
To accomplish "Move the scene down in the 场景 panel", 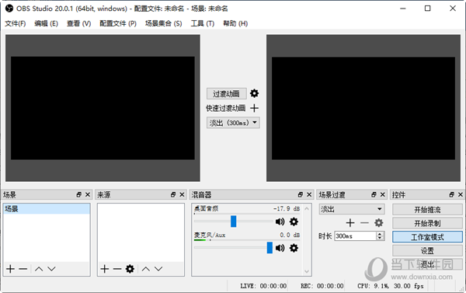I will coord(51,269).
